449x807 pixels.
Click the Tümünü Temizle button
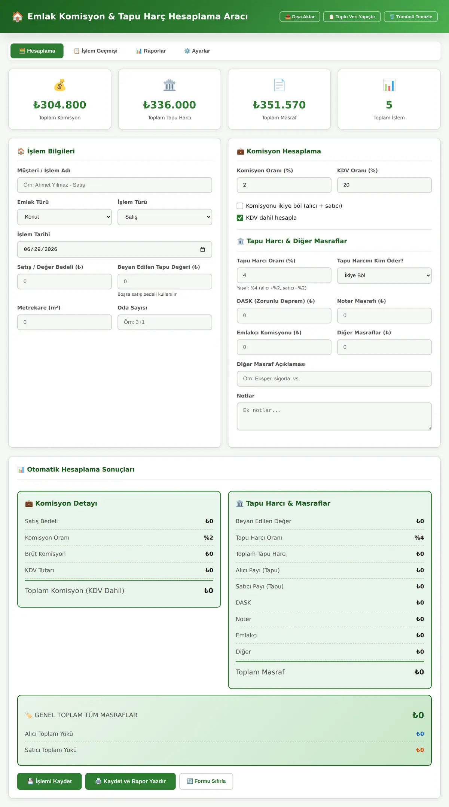coord(411,17)
